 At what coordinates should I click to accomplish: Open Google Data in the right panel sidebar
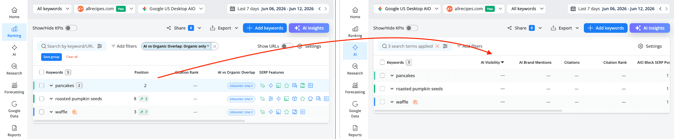pos(355,109)
